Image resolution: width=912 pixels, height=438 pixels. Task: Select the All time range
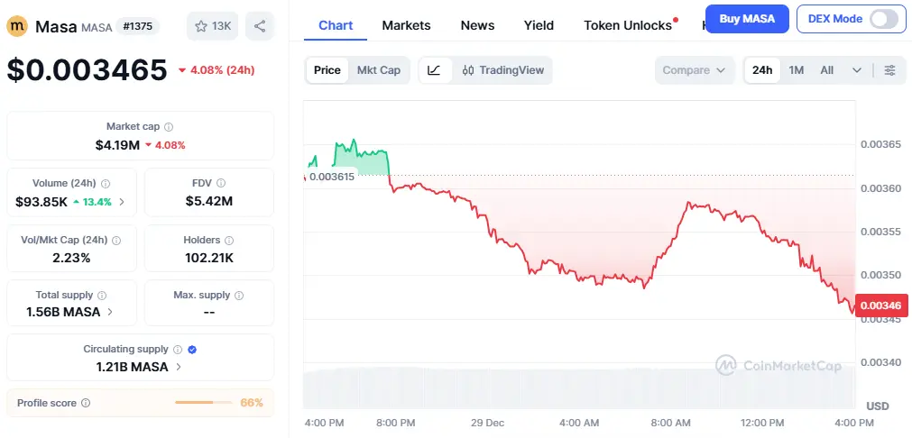click(x=827, y=70)
